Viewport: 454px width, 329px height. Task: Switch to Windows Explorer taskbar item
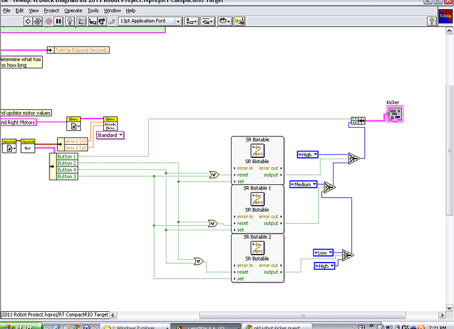(x=136, y=326)
